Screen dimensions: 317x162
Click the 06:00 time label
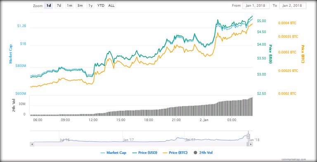click(x=38, y=120)
